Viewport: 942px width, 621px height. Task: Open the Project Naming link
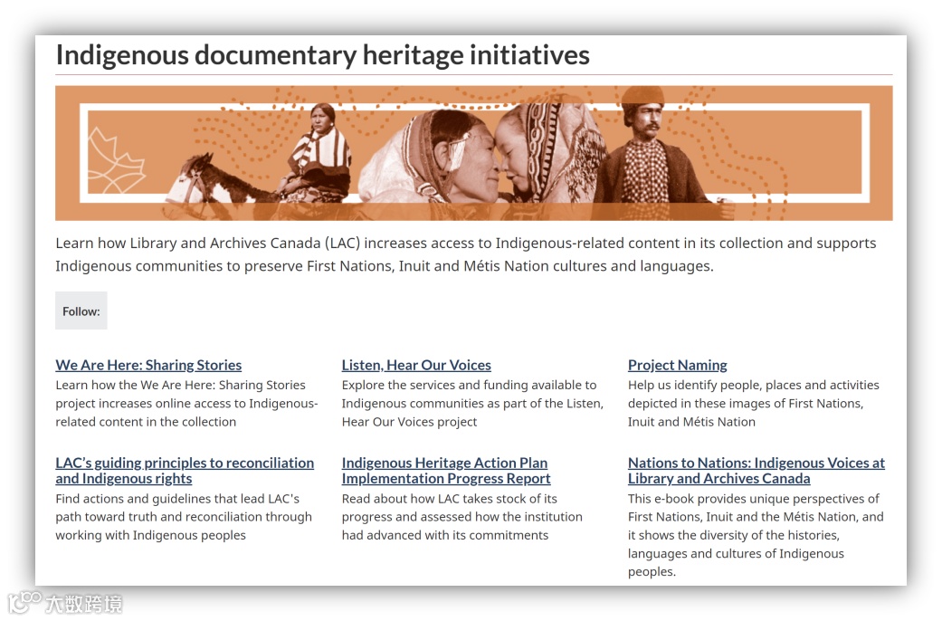coord(677,365)
